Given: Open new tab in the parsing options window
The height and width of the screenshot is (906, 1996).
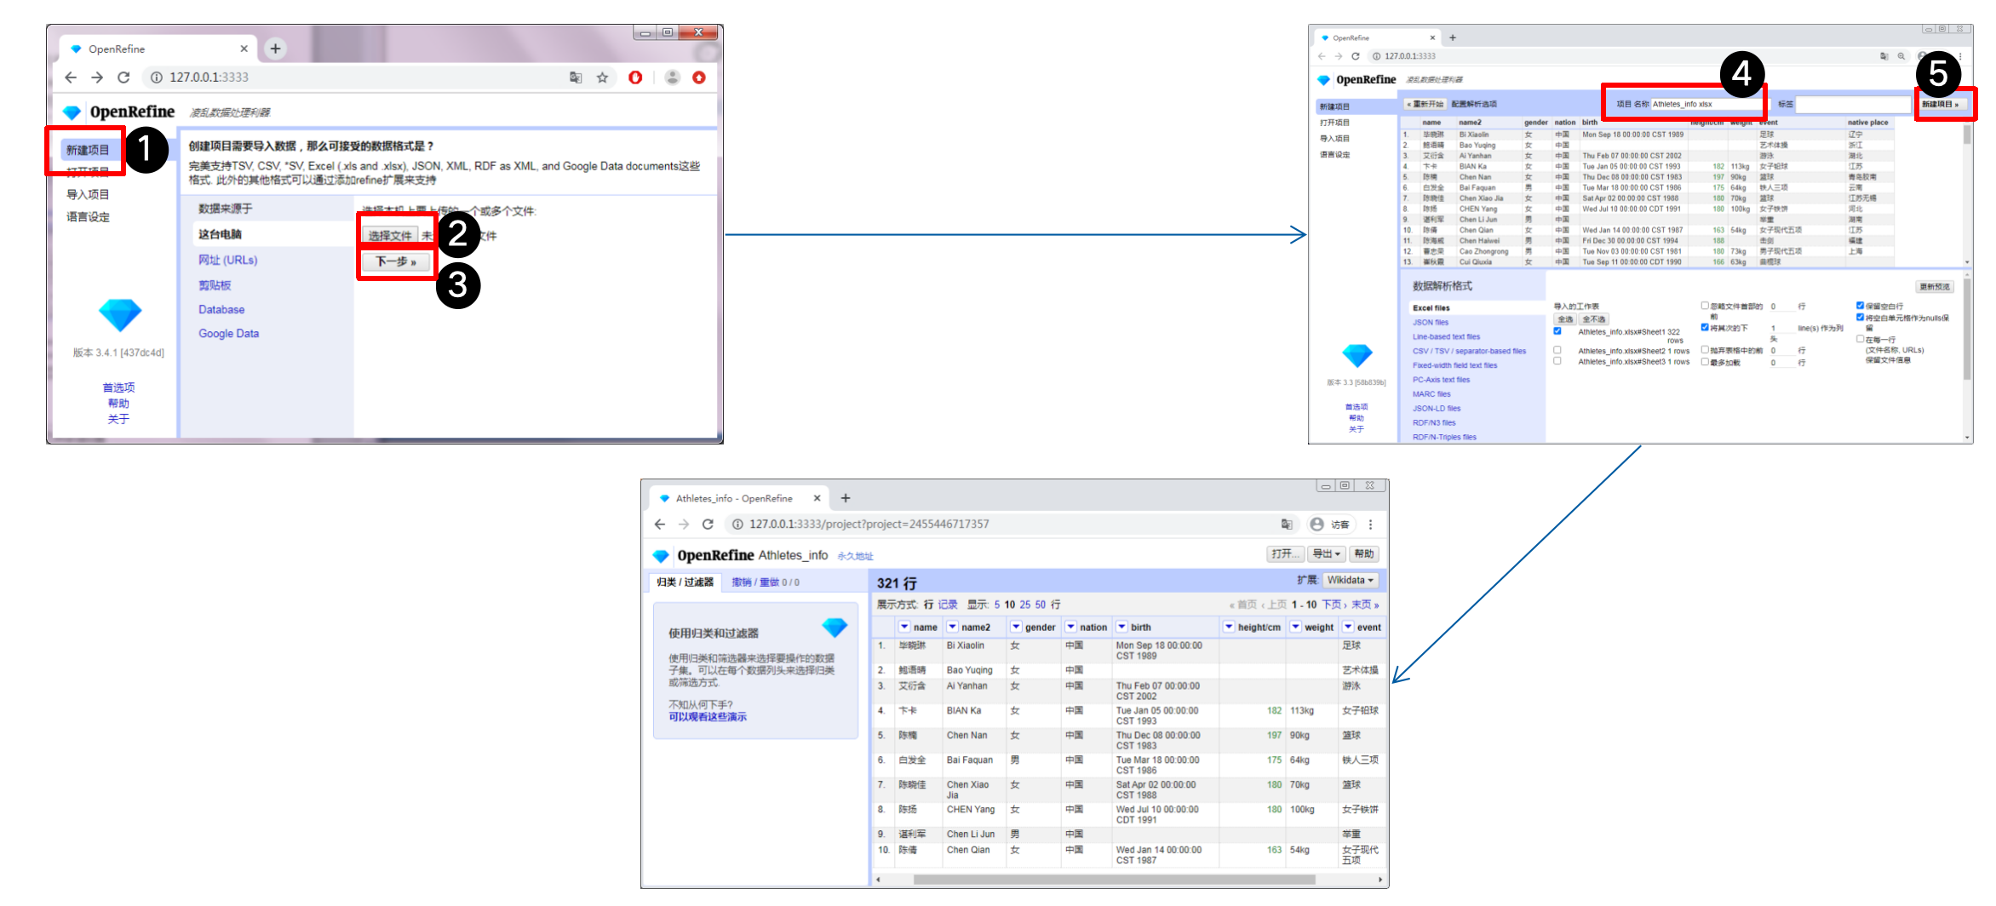Looking at the screenshot, I should 1453,37.
